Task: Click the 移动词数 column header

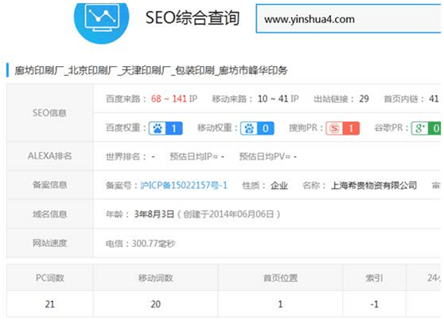Action: [156, 278]
